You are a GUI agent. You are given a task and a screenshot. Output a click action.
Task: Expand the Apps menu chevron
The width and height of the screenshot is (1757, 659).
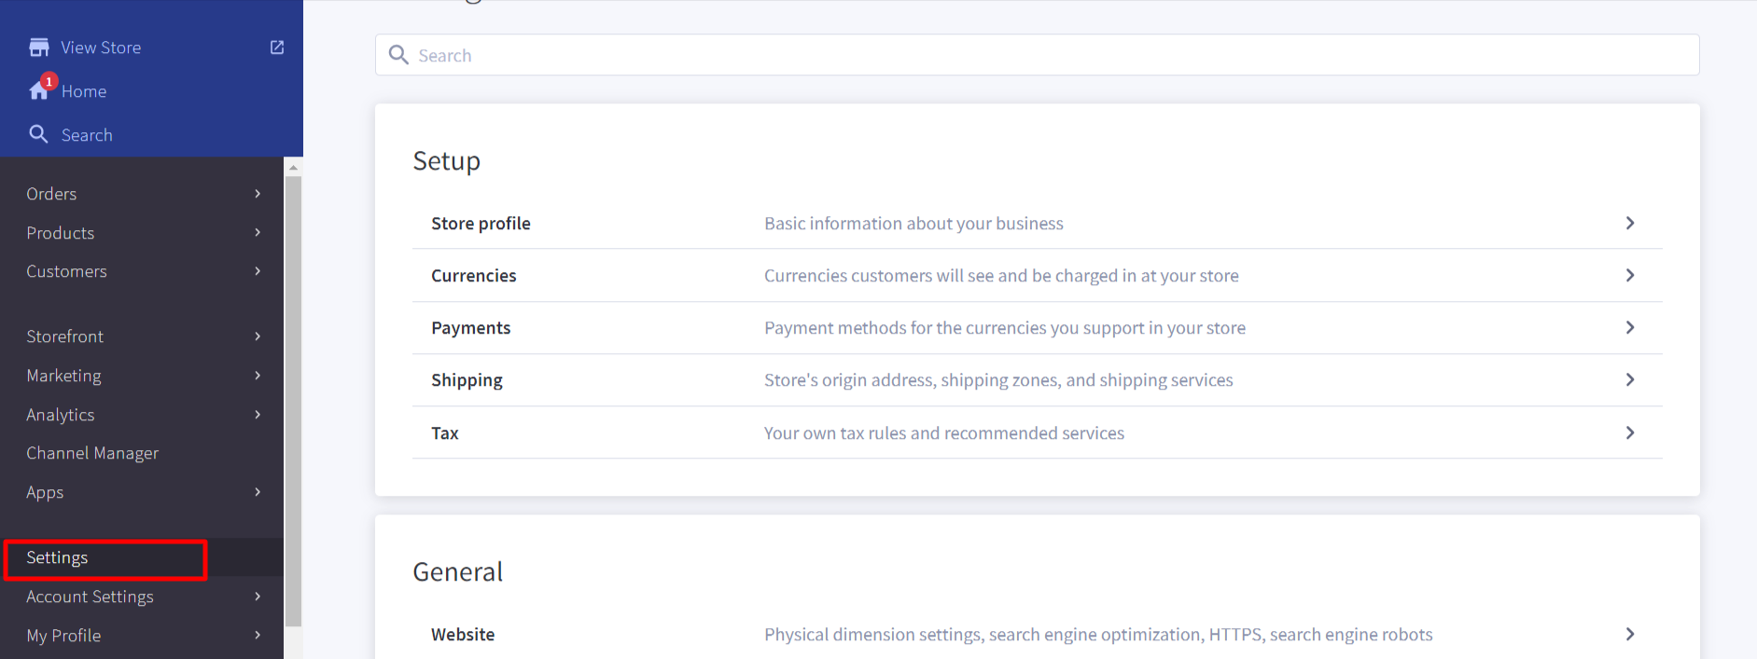(258, 492)
